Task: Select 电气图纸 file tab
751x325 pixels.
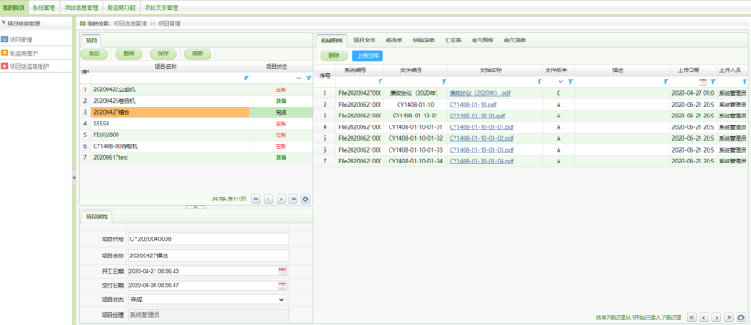Action: click(483, 41)
